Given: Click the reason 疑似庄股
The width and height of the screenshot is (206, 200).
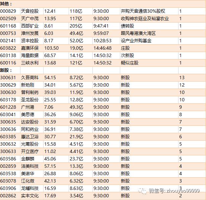Looking at the screenshot, I should (x=130, y=63).
